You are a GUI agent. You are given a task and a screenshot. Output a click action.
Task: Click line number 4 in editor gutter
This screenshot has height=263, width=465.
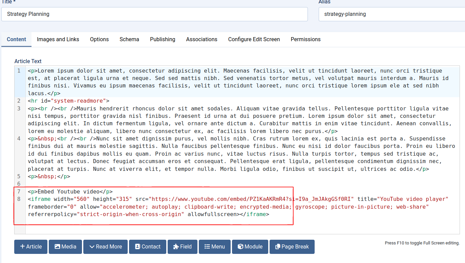coord(19,139)
